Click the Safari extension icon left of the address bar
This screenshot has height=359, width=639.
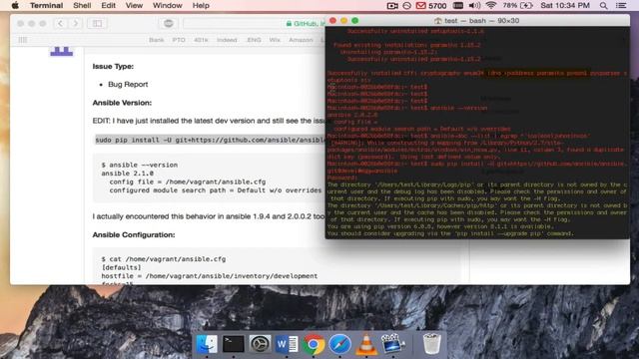169,23
